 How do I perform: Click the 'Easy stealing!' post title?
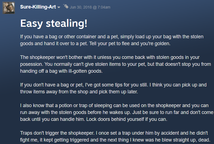click(x=54, y=23)
